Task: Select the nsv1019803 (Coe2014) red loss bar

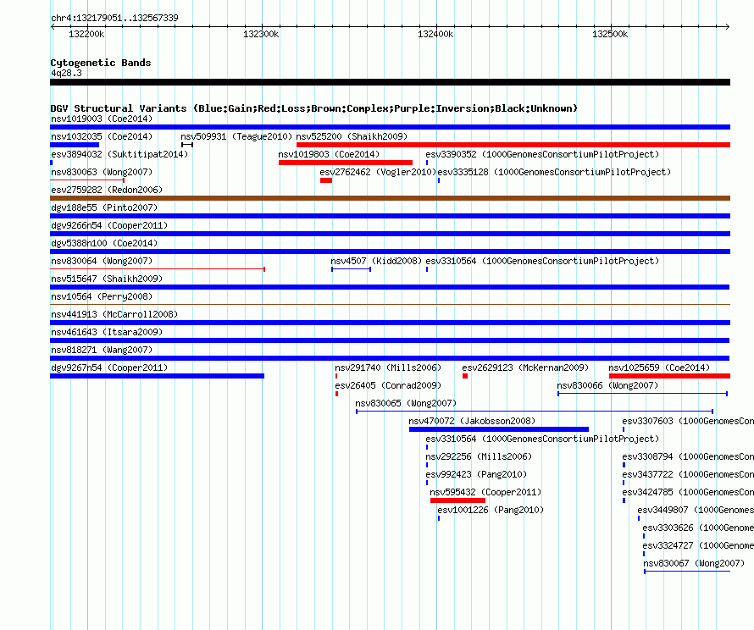Action: 346,163
